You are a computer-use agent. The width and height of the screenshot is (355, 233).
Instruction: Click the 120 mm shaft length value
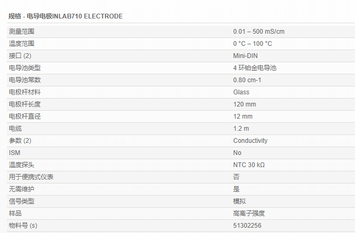tap(244, 104)
